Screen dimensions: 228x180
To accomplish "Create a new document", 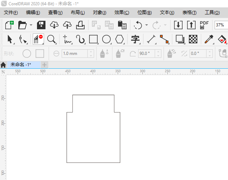I will [x=10, y=25].
